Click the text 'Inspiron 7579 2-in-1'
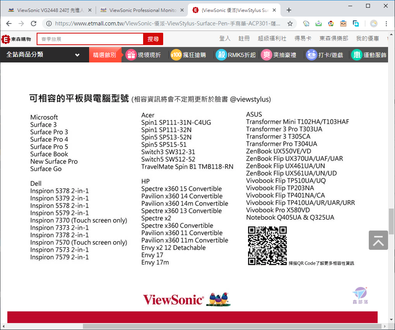This screenshot has width=395, height=330. [59, 257]
